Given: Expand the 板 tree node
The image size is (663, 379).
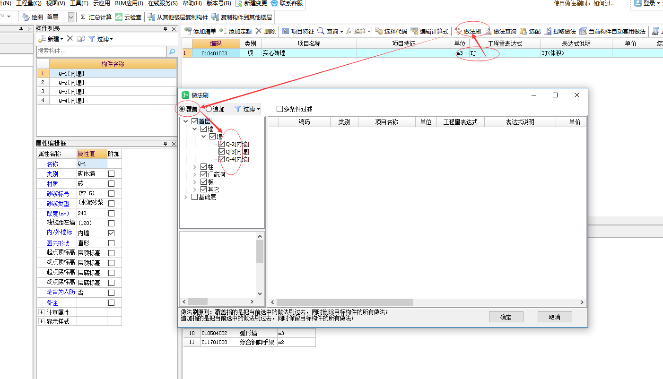Looking at the screenshot, I should [x=194, y=182].
